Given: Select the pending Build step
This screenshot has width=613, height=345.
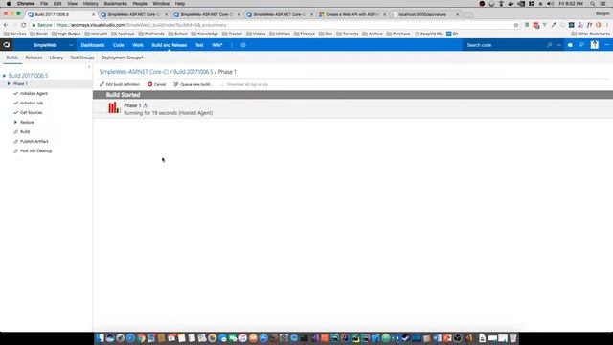Looking at the screenshot, I should click(25, 132).
